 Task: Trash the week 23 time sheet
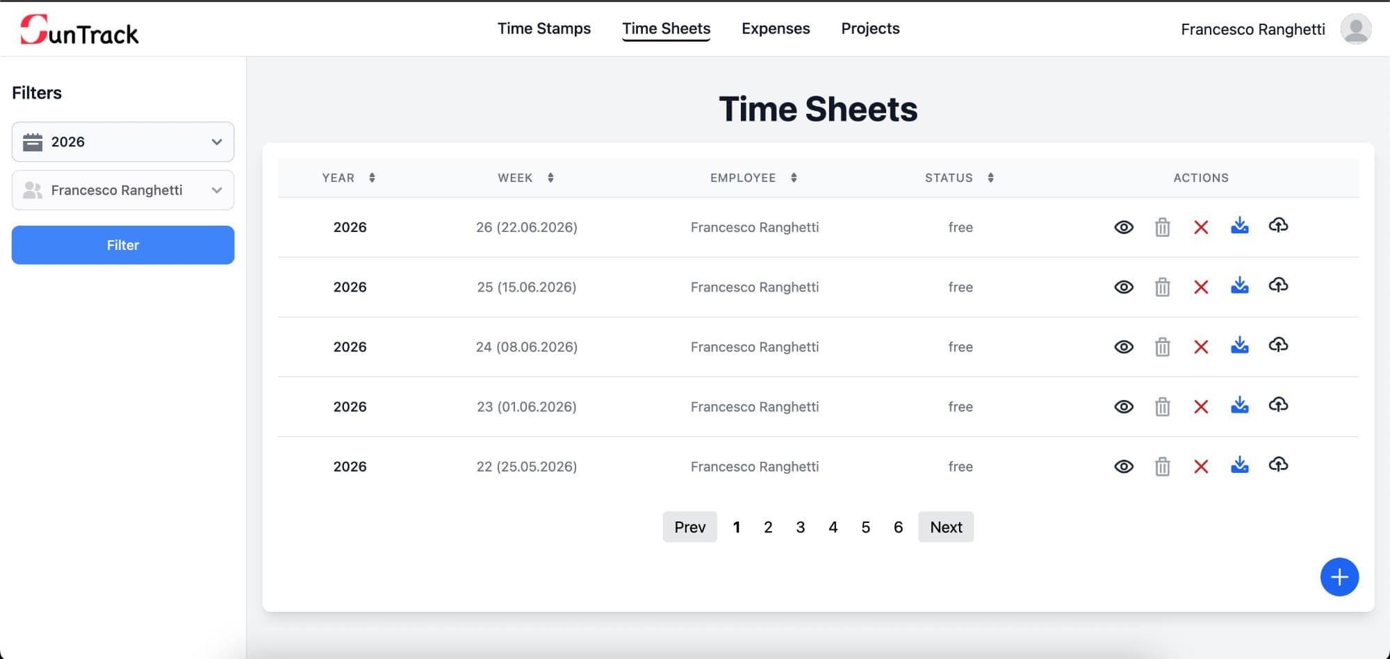tap(1162, 406)
